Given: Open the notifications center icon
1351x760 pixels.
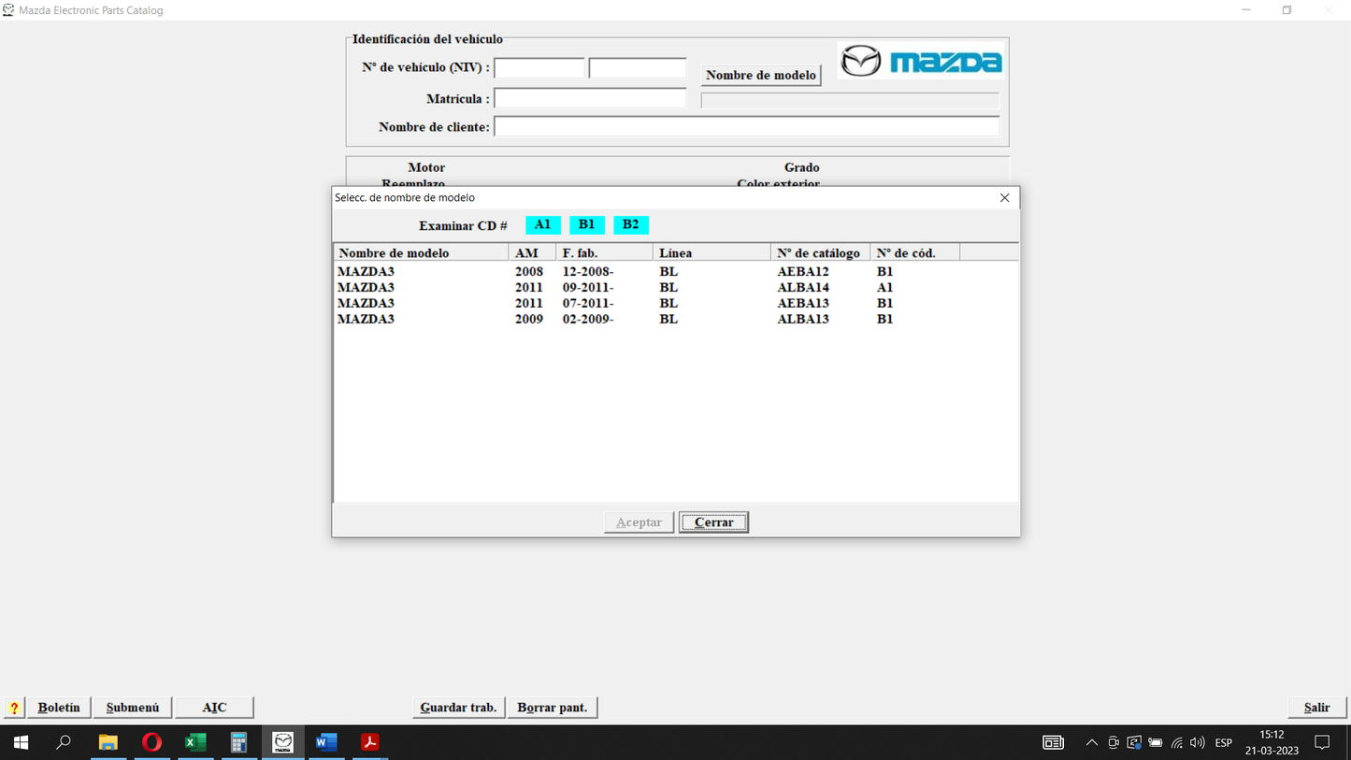Looking at the screenshot, I should click(1322, 742).
